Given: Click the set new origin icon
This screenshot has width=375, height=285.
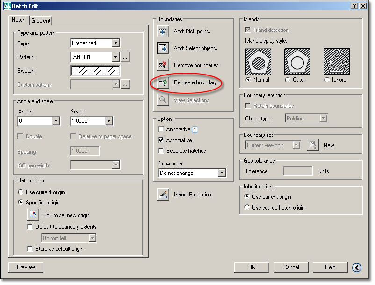Looking at the screenshot, I should [x=33, y=215].
